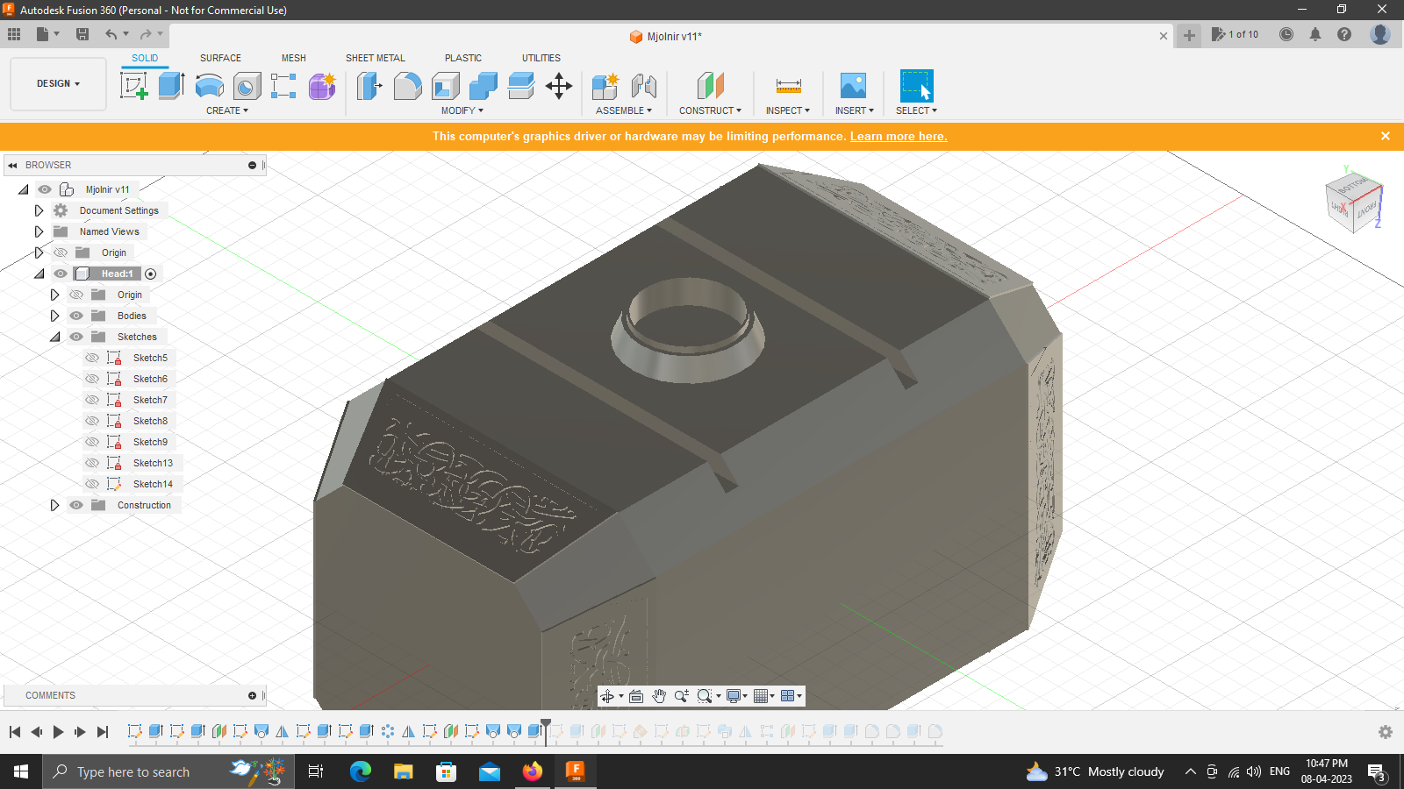Toggle visibility of the Bodies folder

point(76,316)
